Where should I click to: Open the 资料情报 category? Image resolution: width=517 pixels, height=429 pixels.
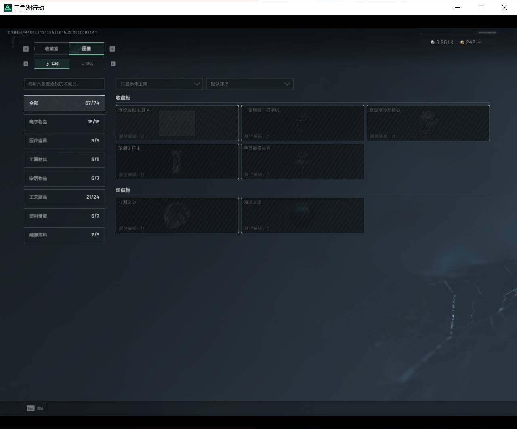pos(64,216)
